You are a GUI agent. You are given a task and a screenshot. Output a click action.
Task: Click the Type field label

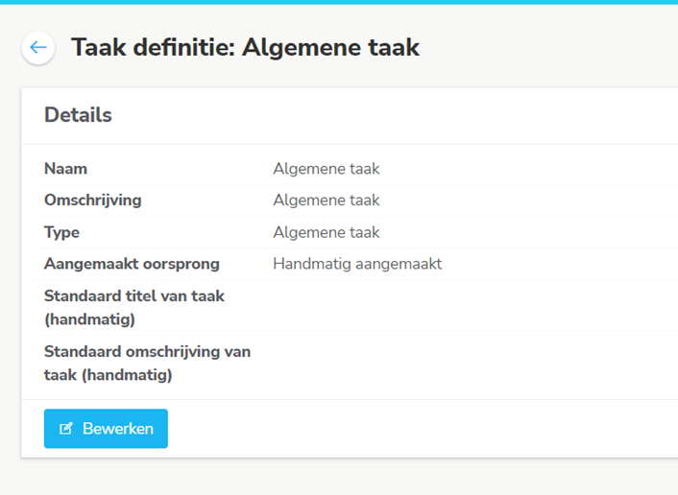(61, 232)
